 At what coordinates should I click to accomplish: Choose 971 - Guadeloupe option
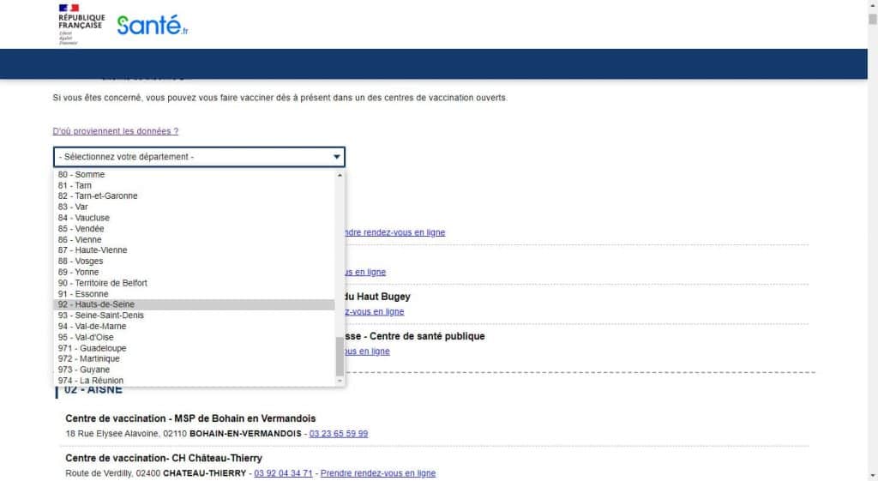tap(194, 348)
